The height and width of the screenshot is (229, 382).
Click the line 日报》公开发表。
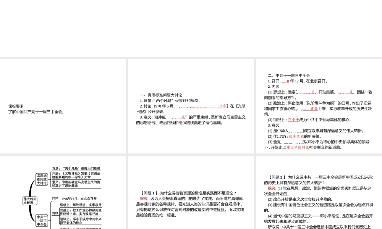(150, 112)
